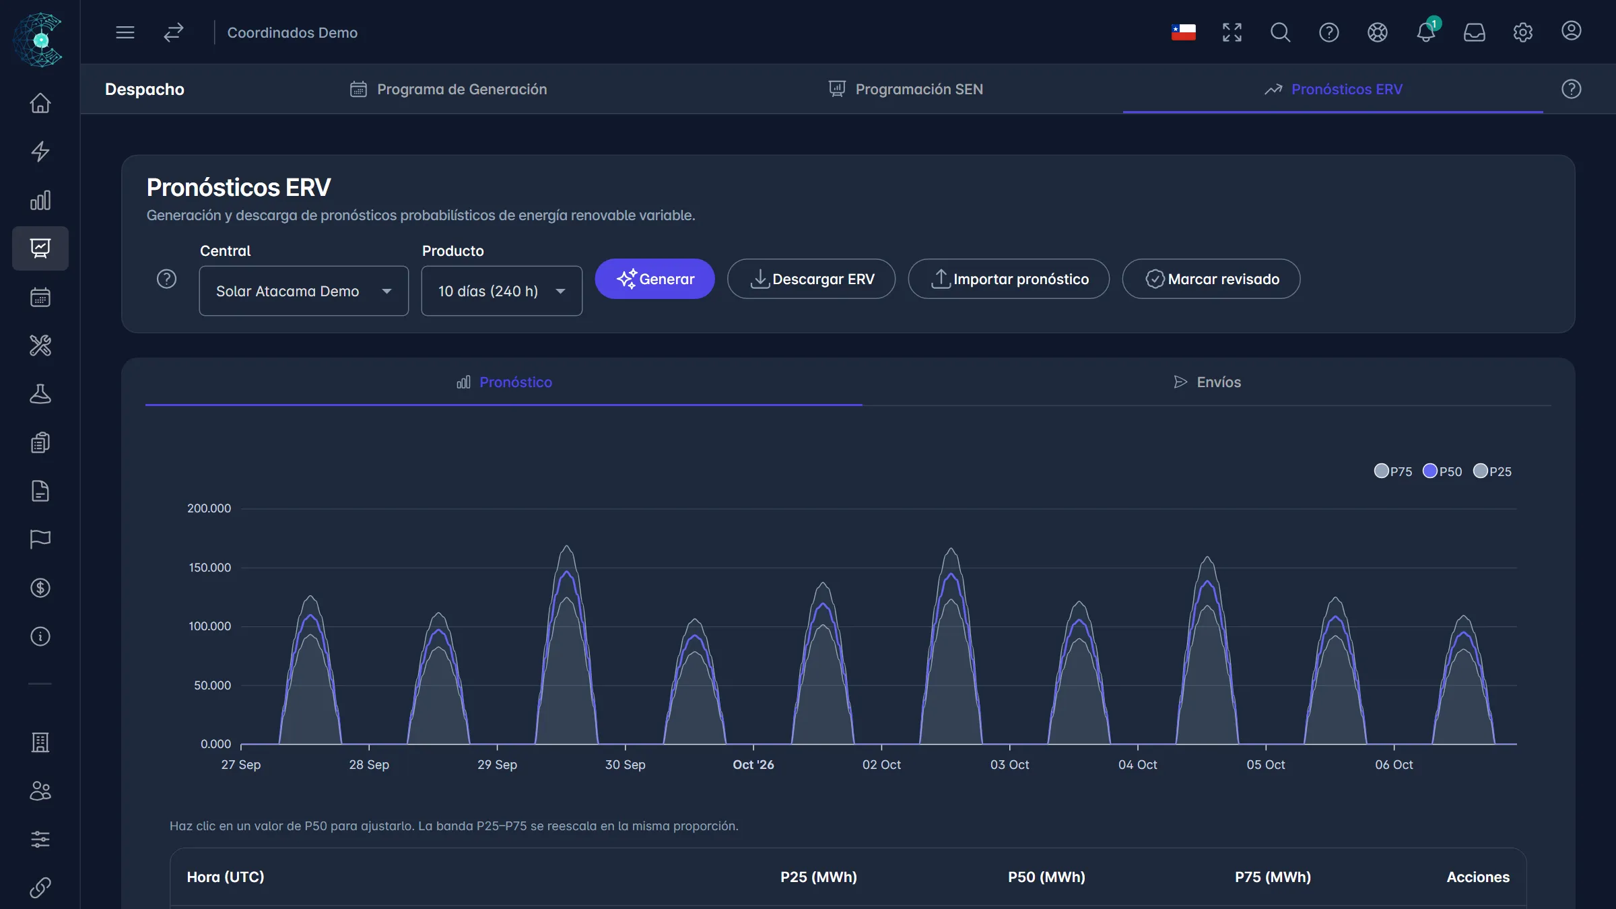Open dollar coin sidebar icon
This screenshot has width=1616, height=909.
(x=40, y=588)
